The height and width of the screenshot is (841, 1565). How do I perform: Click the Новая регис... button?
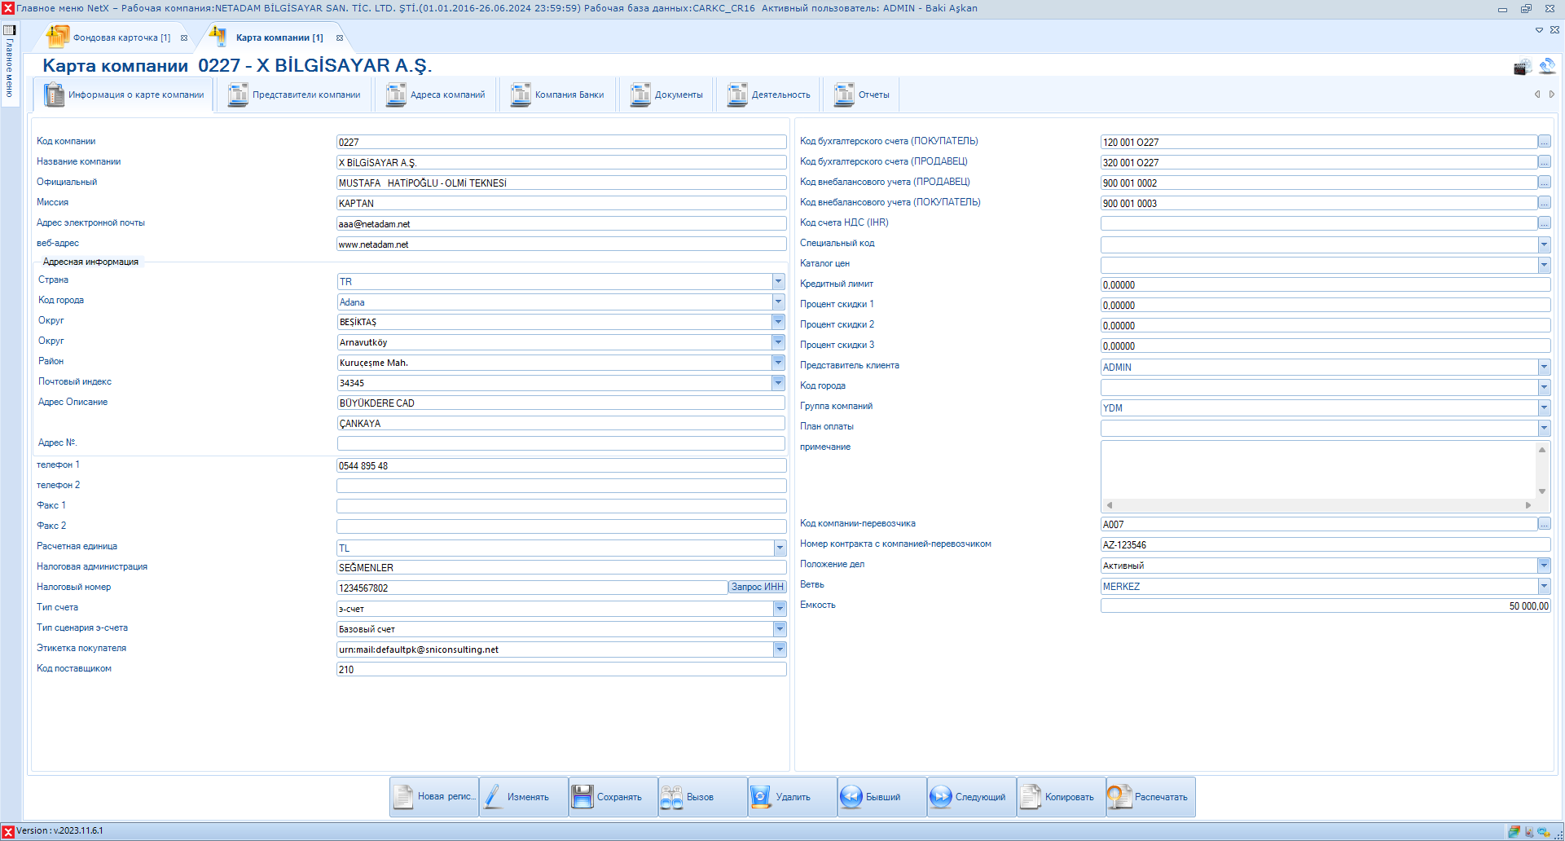click(x=434, y=797)
